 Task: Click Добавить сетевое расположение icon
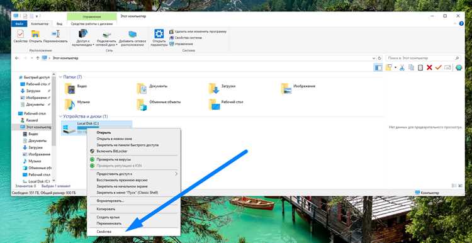pos(132,34)
